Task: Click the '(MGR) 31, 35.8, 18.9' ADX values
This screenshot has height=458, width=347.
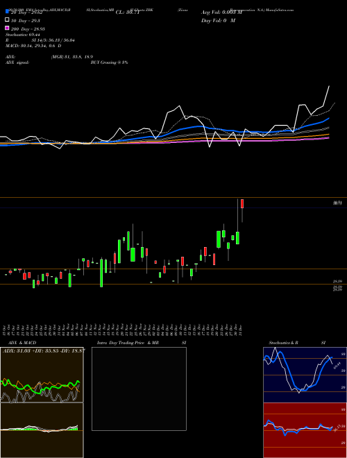Action: click(72, 57)
